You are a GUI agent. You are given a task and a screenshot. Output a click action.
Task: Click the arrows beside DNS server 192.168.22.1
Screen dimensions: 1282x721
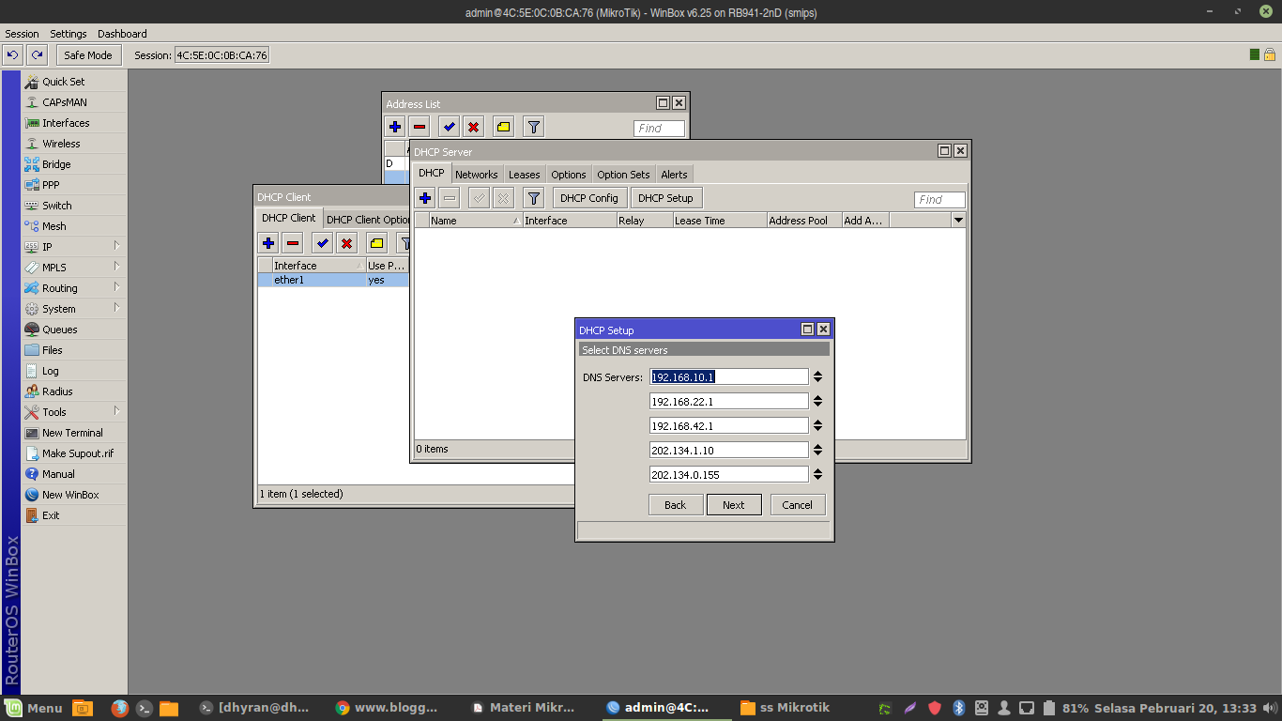click(x=817, y=401)
